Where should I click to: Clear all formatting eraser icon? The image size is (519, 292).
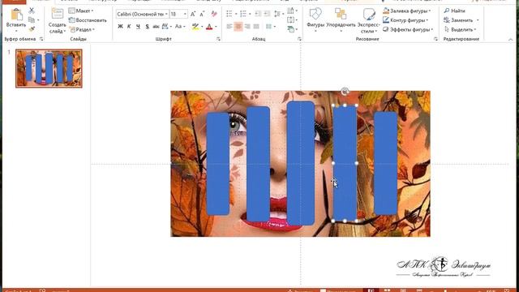[x=214, y=14]
